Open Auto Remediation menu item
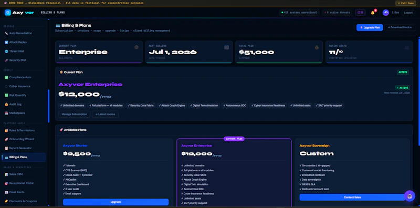Screen dimensions: 420x208 (24, 33)
